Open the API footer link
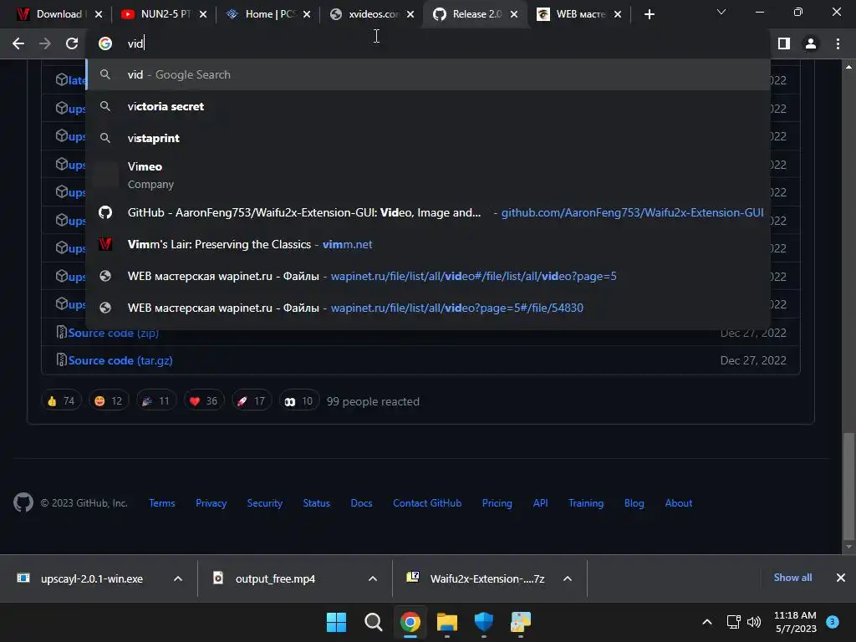This screenshot has height=642, width=856. (x=541, y=502)
